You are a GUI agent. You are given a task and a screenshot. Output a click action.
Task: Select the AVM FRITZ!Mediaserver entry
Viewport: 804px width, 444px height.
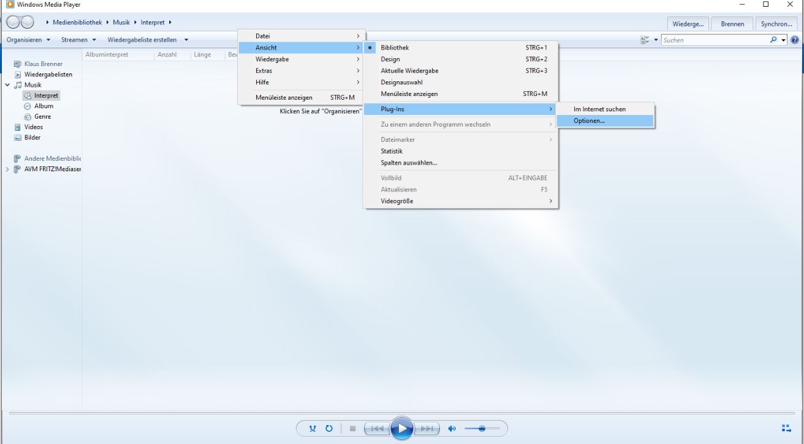47,169
